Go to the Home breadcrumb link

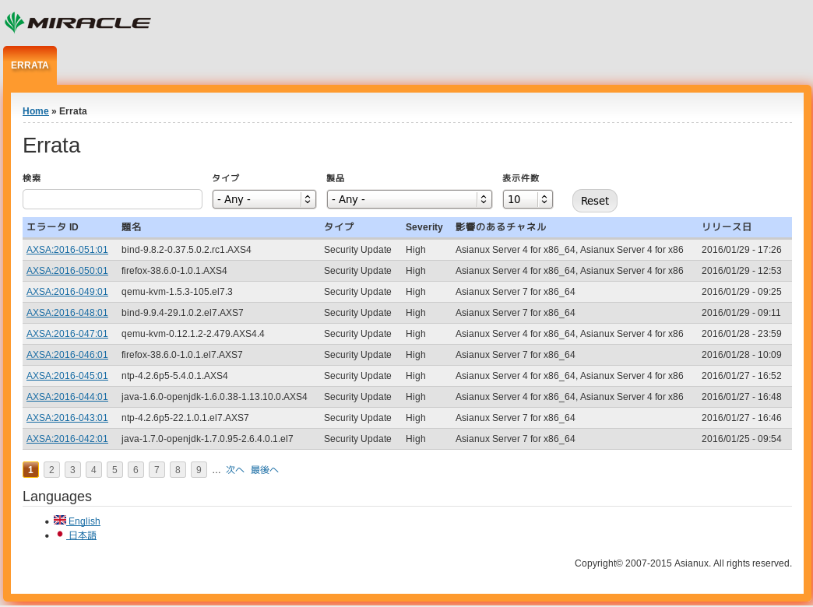click(x=36, y=111)
